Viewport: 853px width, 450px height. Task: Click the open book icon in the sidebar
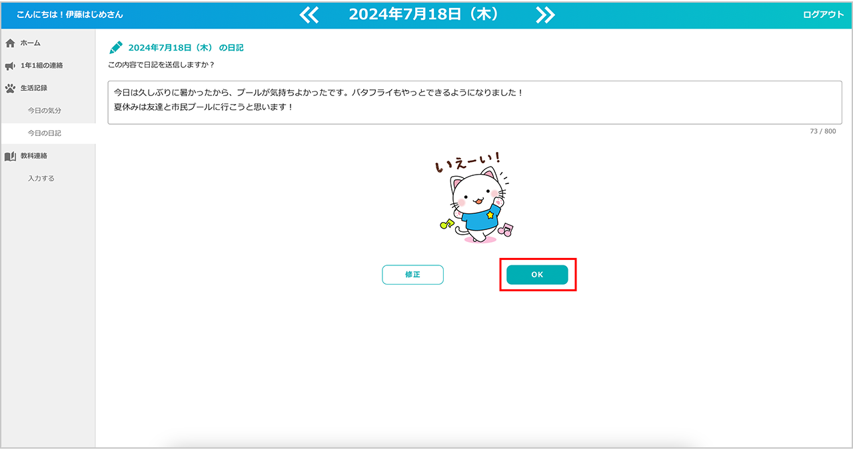[x=10, y=156]
